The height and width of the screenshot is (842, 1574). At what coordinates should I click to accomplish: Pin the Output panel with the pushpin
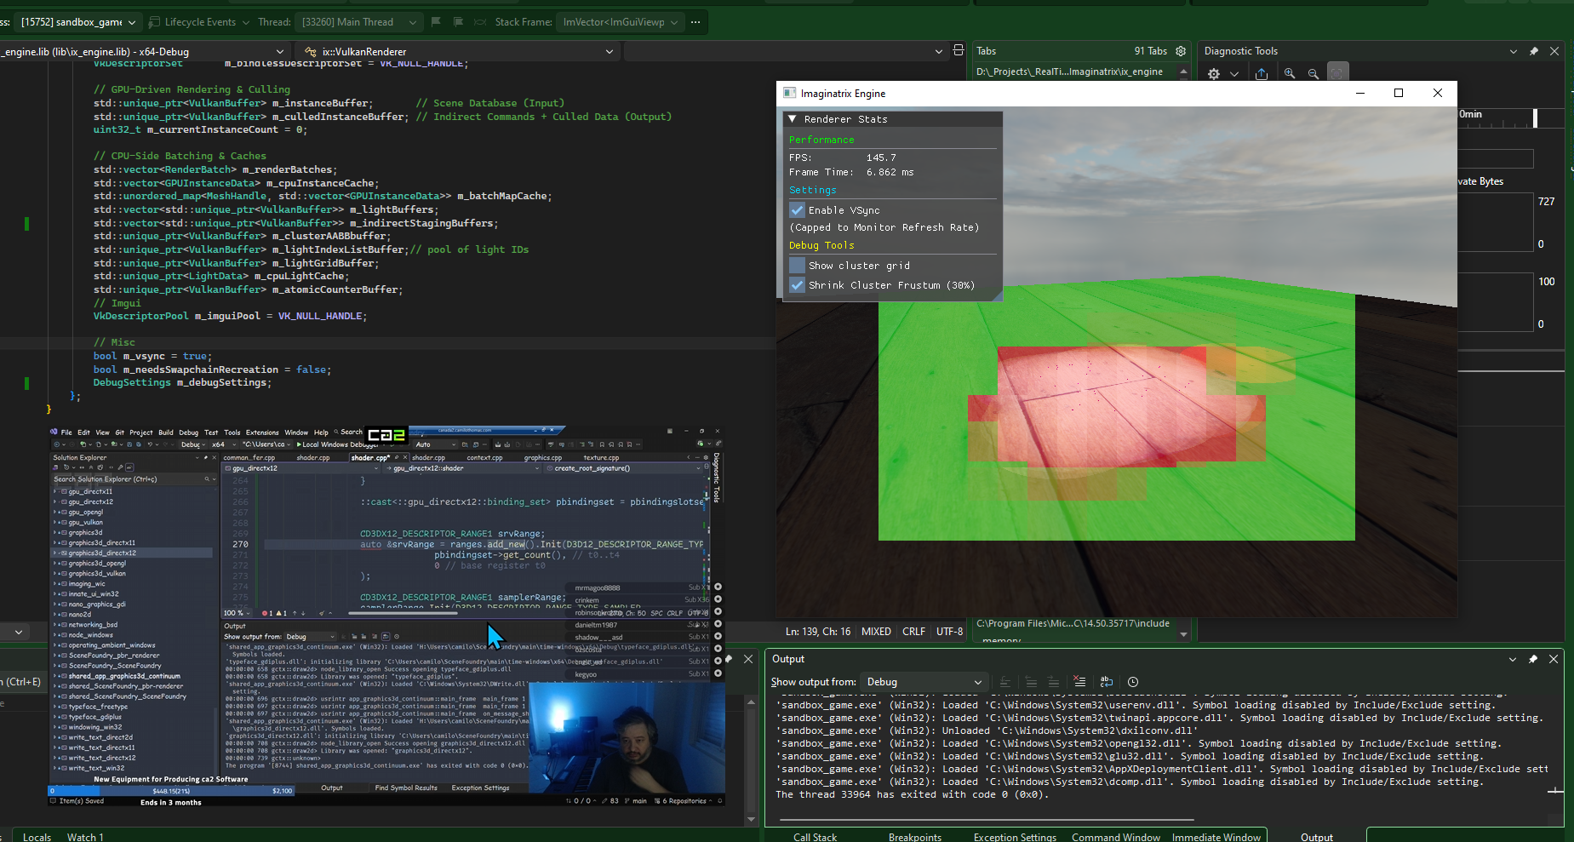coord(1533,659)
